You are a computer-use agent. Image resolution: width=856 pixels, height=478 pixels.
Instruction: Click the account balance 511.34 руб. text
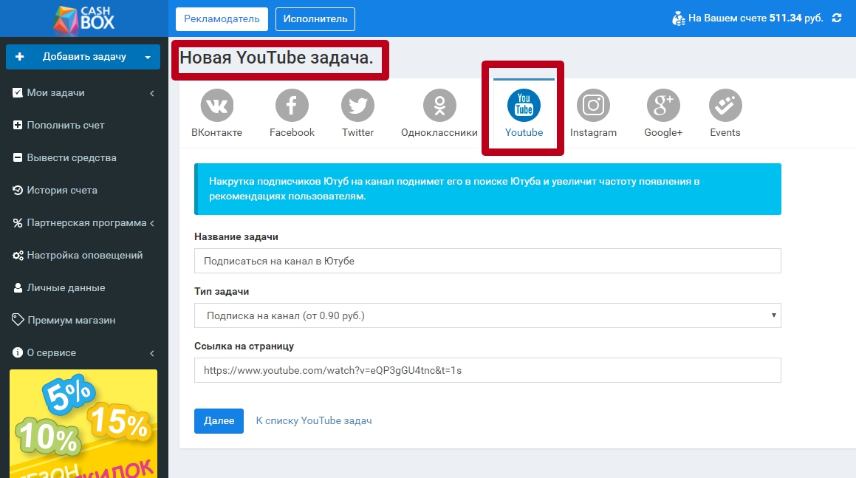point(796,18)
